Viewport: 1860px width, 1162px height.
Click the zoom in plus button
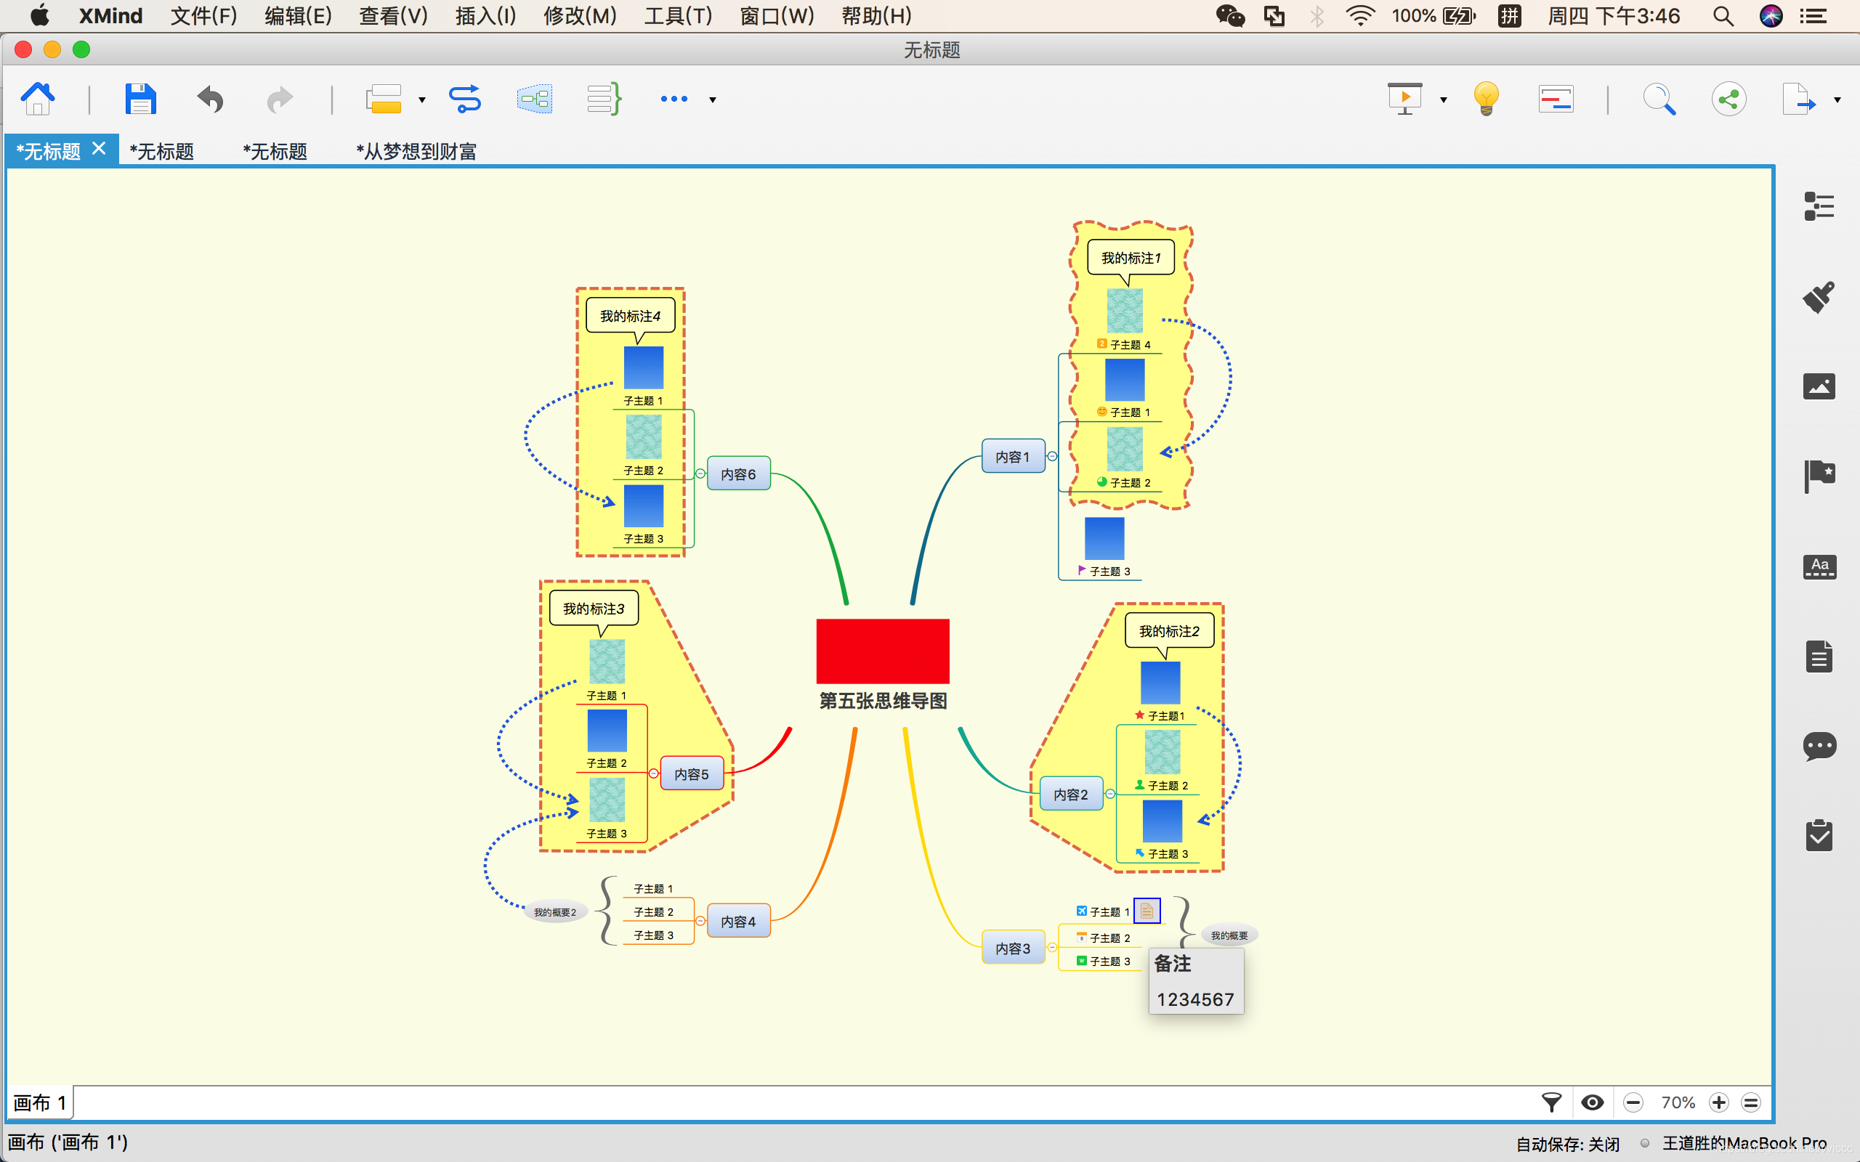[1718, 1103]
